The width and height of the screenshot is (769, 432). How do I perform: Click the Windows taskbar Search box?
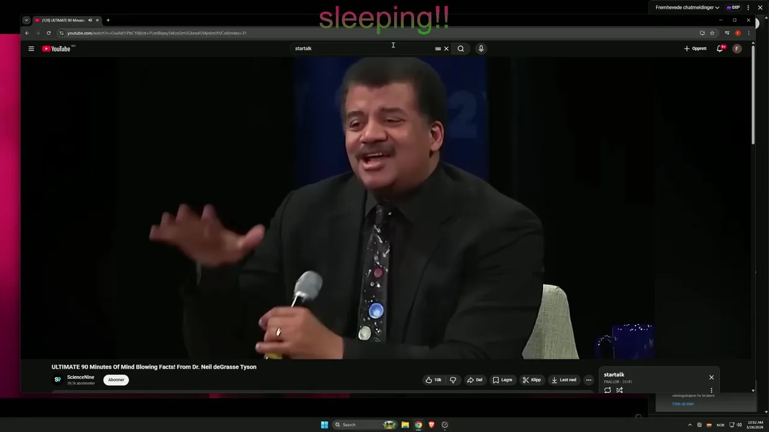tap(365, 425)
